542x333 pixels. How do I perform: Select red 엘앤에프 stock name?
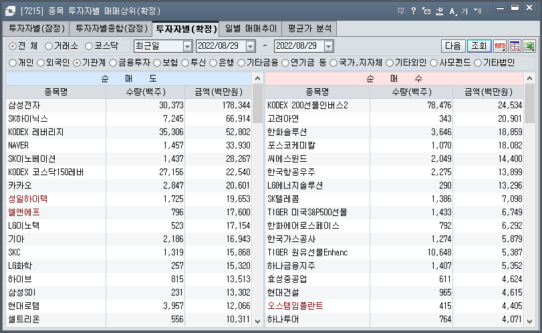click(x=24, y=213)
